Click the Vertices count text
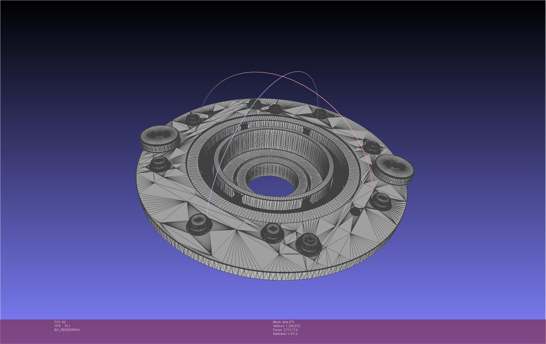This screenshot has width=546, height=344. pos(286,326)
